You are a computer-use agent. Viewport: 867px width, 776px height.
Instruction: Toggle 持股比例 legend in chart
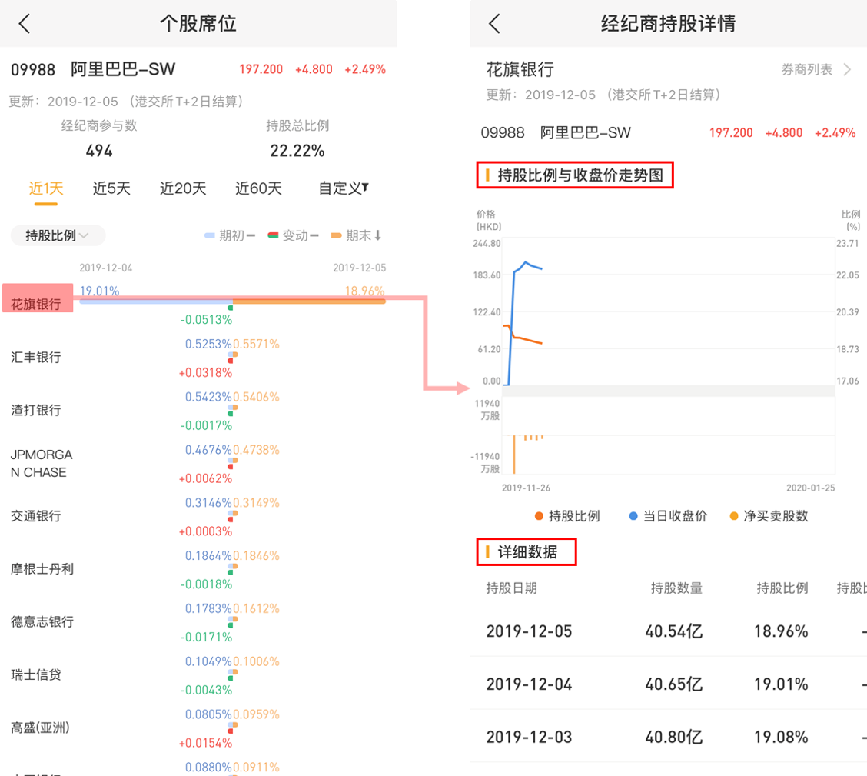567,516
